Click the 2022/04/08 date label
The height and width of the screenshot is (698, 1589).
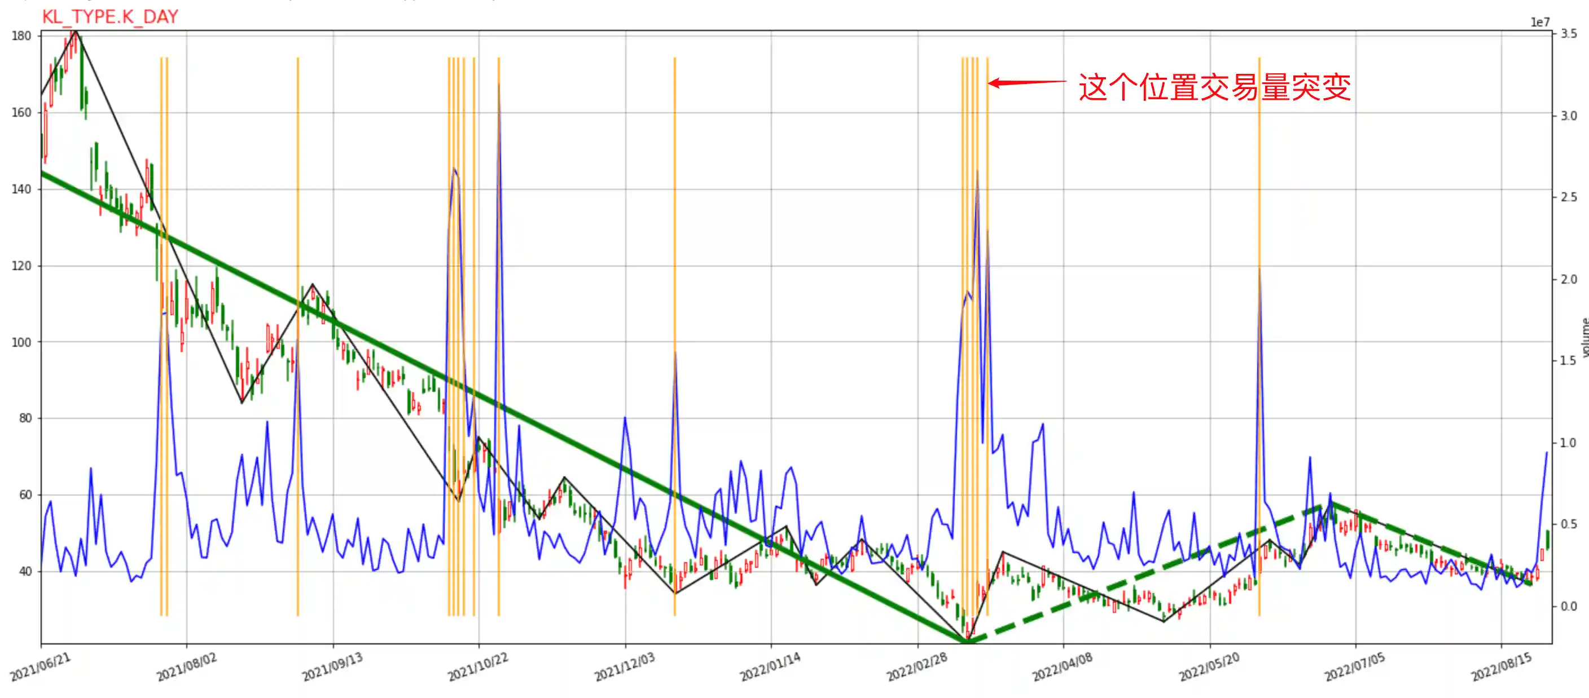[1062, 667]
